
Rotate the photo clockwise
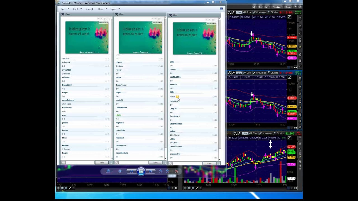coord(168,171)
